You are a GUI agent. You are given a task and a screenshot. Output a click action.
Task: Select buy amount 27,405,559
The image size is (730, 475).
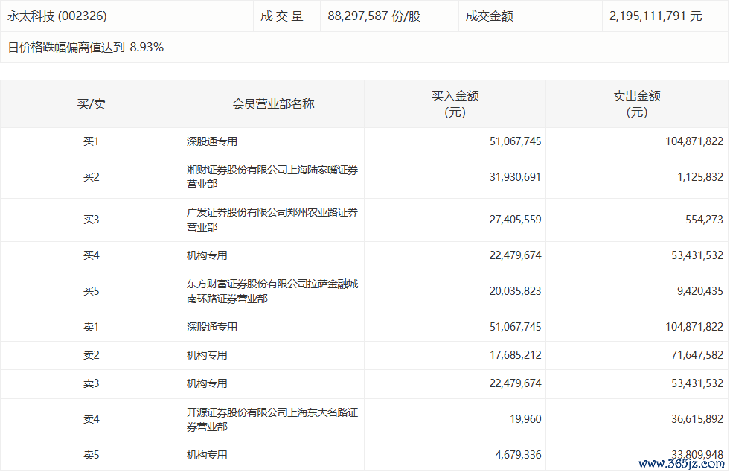pos(516,220)
